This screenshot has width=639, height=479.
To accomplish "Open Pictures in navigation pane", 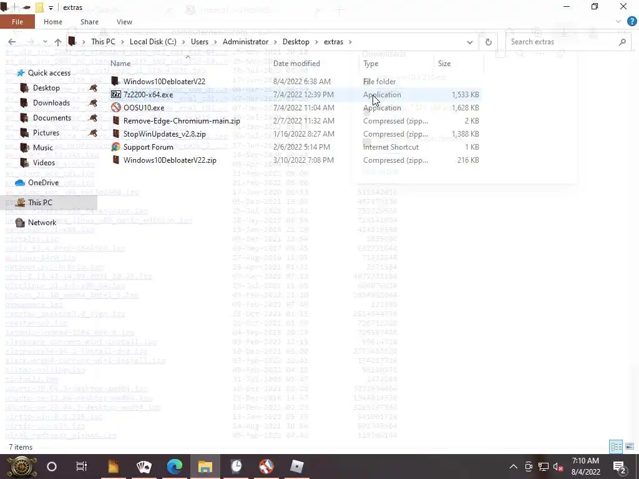I will click(46, 133).
